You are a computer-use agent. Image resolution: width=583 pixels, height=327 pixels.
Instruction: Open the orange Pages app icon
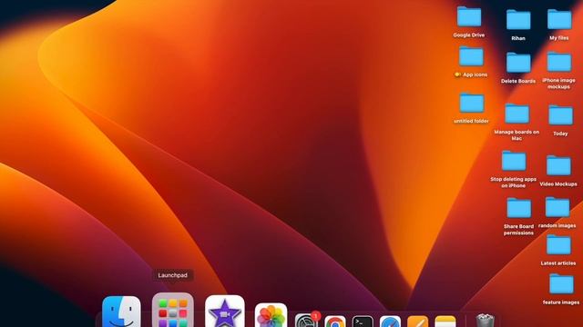[x=417, y=322]
